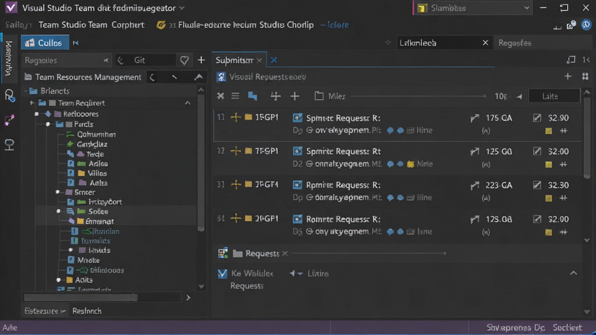
Task: Click the pin icon left of Lalkmleeb tab
Action: point(388,42)
